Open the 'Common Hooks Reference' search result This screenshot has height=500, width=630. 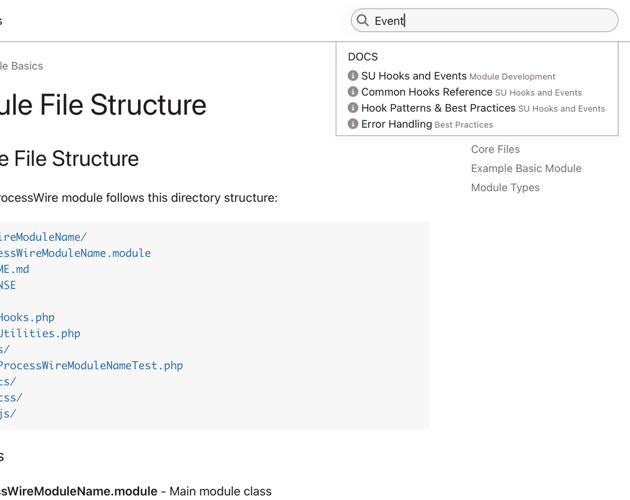[427, 92]
